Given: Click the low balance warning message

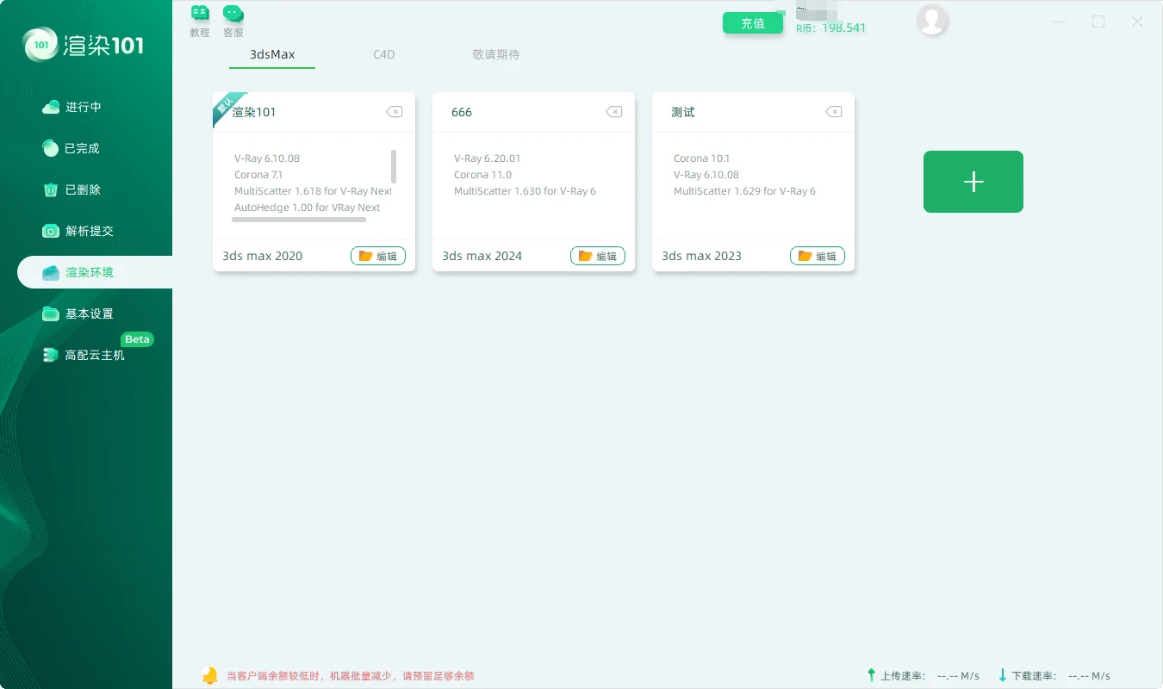Looking at the screenshot, I should pyautogui.click(x=350, y=676).
